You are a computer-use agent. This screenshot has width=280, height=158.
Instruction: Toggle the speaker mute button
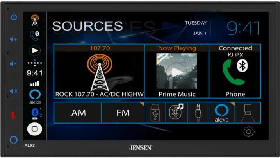coord(14,91)
